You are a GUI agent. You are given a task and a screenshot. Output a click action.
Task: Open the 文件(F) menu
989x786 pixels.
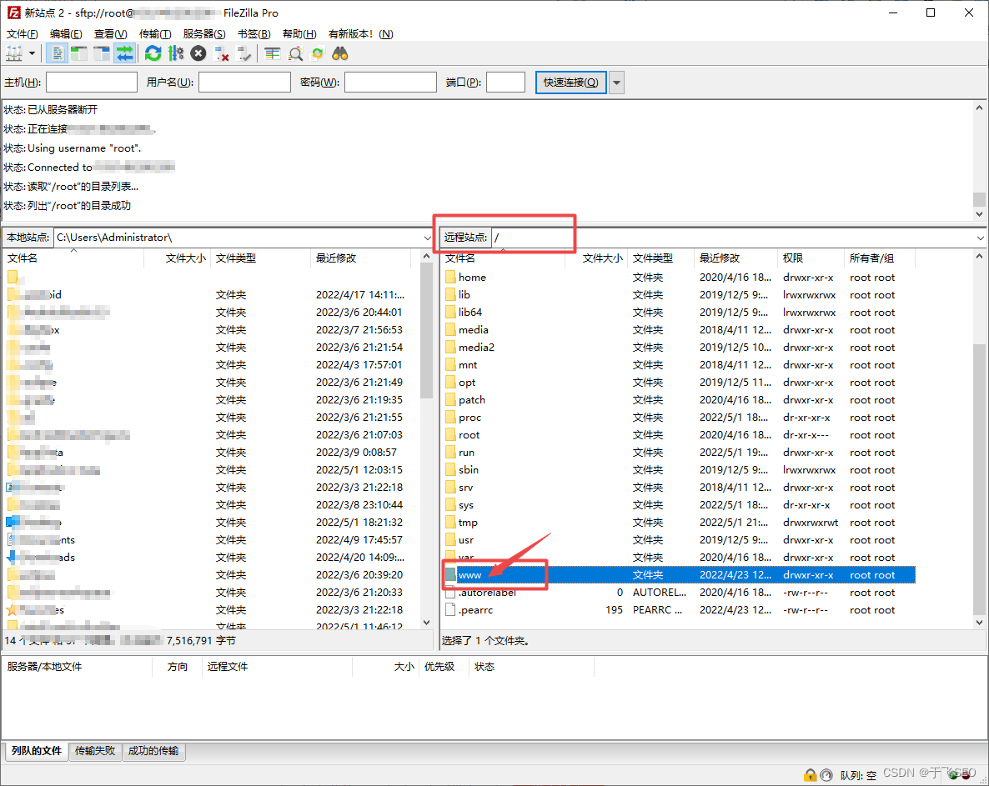coord(22,34)
